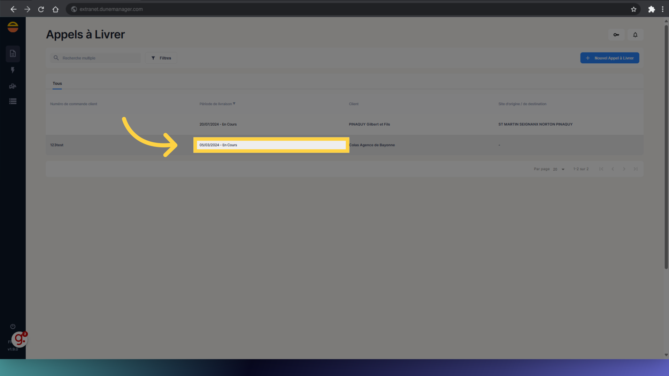Image resolution: width=669 pixels, height=376 pixels.
Task: Click Nouvel Appel à Livrer button
Action: point(609,58)
